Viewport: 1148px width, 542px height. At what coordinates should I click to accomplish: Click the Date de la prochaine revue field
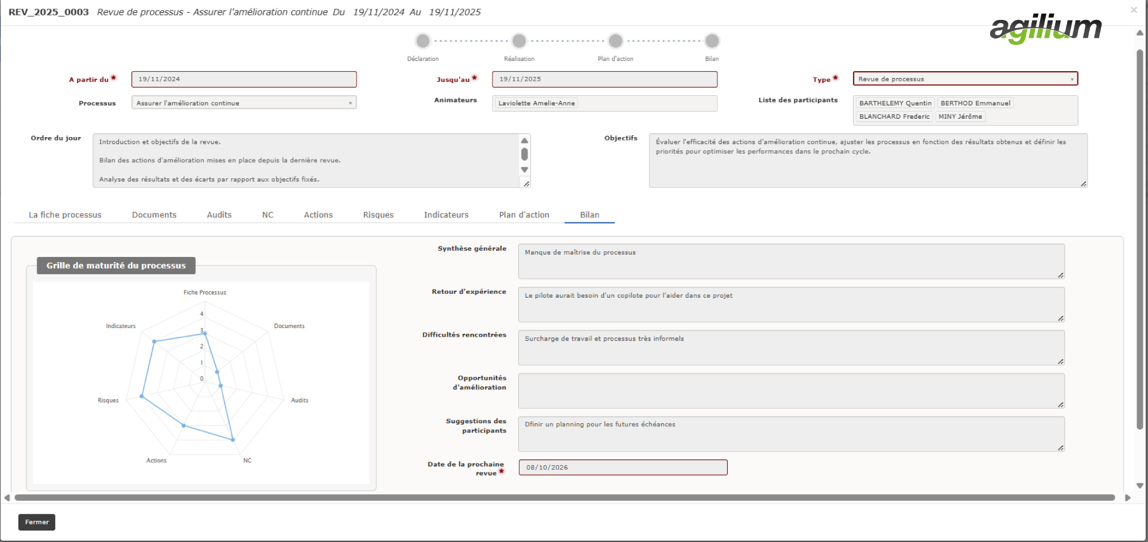[x=622, y=467]
